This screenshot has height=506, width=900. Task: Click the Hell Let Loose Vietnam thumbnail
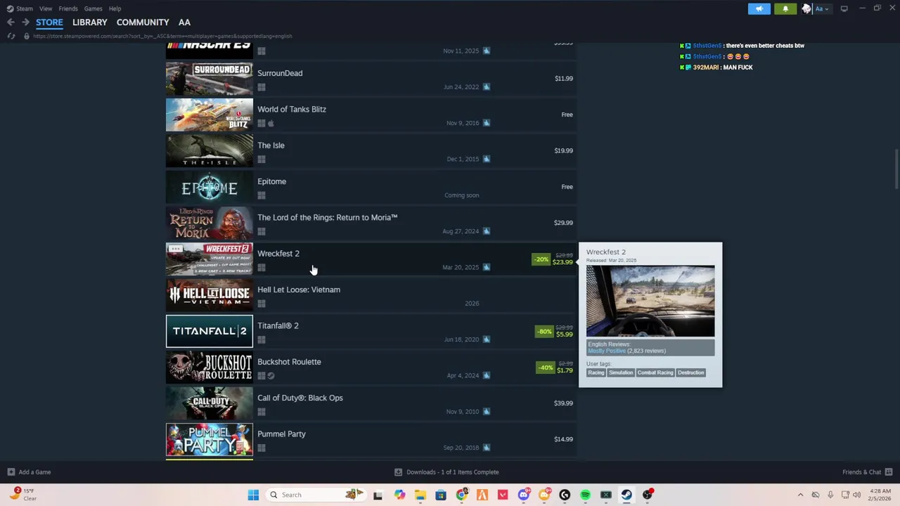[x=209, y=295]
